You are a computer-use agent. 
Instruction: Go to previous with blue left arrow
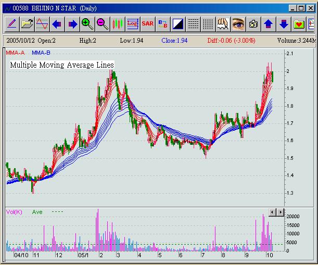(57, 24)
